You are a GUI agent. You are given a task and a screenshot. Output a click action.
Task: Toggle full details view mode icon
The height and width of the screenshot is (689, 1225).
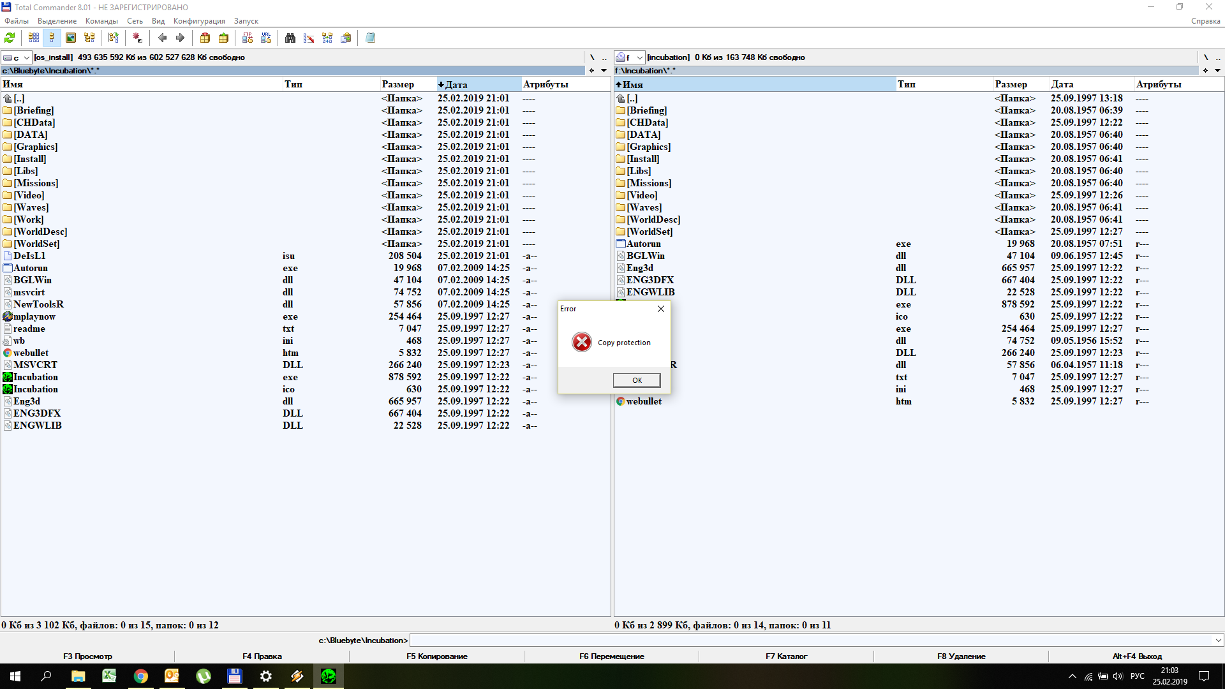tap(52, 38)
